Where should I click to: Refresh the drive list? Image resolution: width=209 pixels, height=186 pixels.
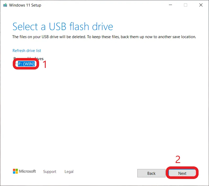click(x=27, y=51)
